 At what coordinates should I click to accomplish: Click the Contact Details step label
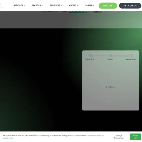tap(131, 59)
